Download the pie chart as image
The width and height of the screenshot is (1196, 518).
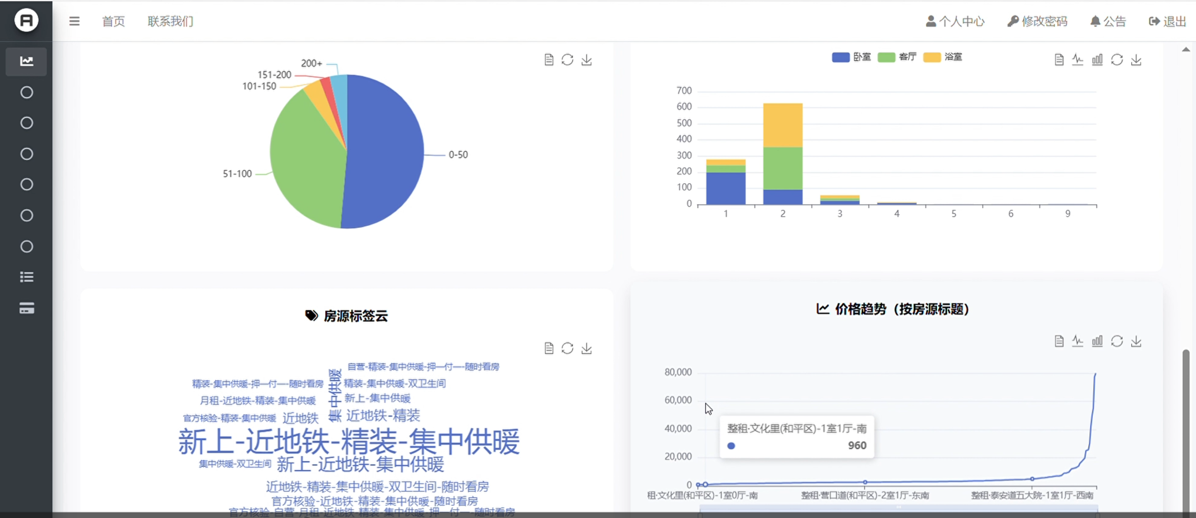click(587, 60)
